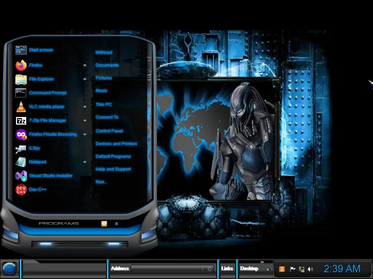Click the Links toolbar label
The height and width of the screenshot is (279, 373).
[x=227, y=268]
